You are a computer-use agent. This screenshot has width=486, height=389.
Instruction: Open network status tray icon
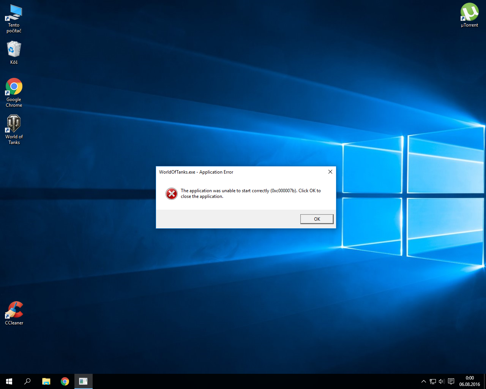pos(433,381)
